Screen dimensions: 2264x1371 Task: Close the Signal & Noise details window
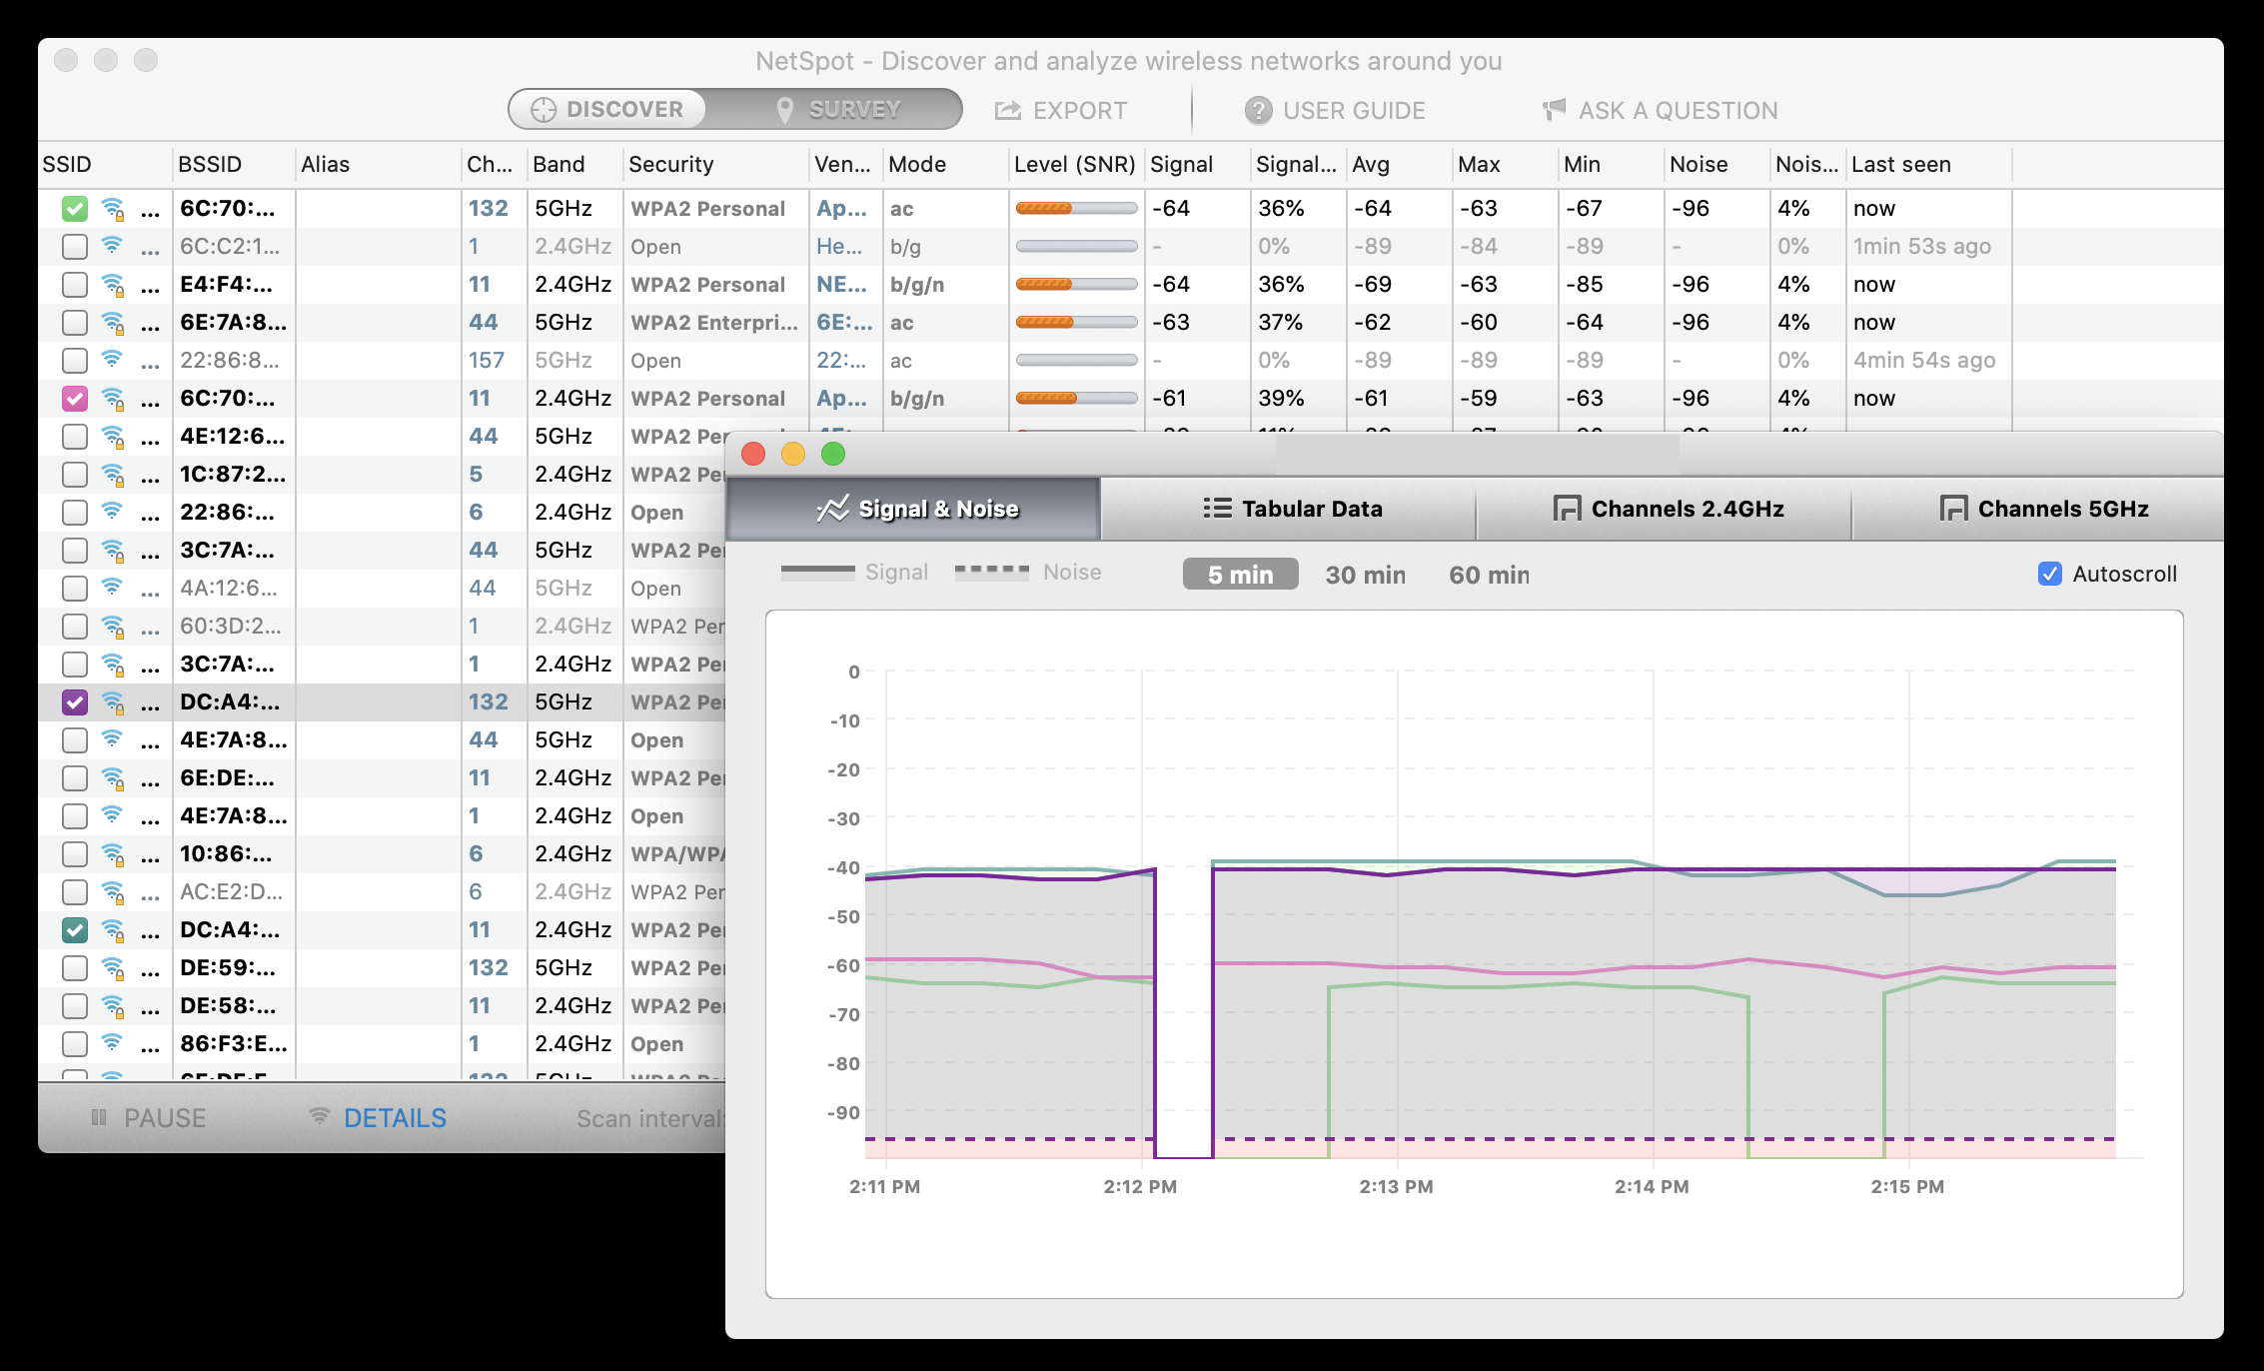tap(753, 455)
